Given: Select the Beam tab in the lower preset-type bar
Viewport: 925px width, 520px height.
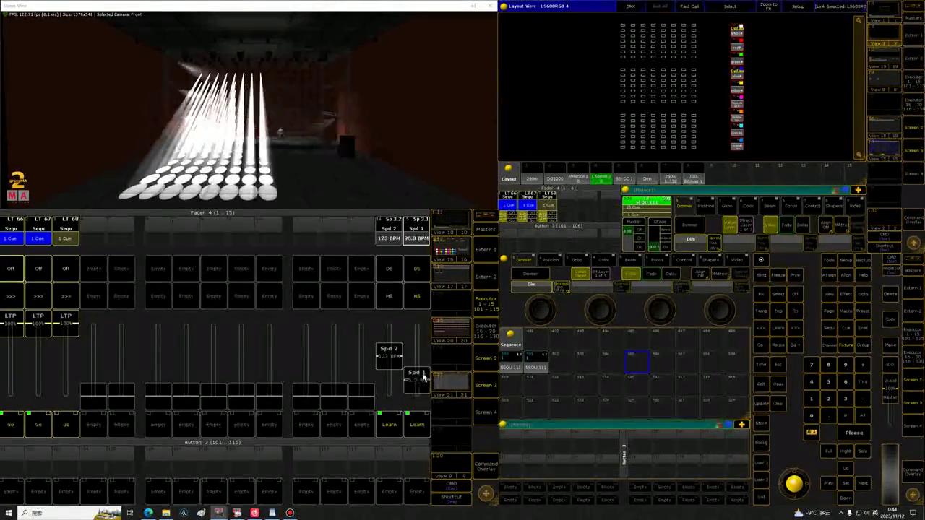Looking at the screenshot, I should click(x=630, y=260).
